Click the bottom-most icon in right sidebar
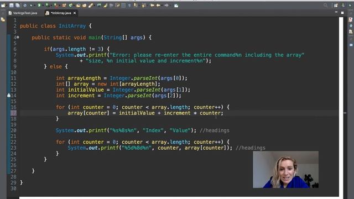This screenshot has height=199, width=354. click(x=351, y=45)
